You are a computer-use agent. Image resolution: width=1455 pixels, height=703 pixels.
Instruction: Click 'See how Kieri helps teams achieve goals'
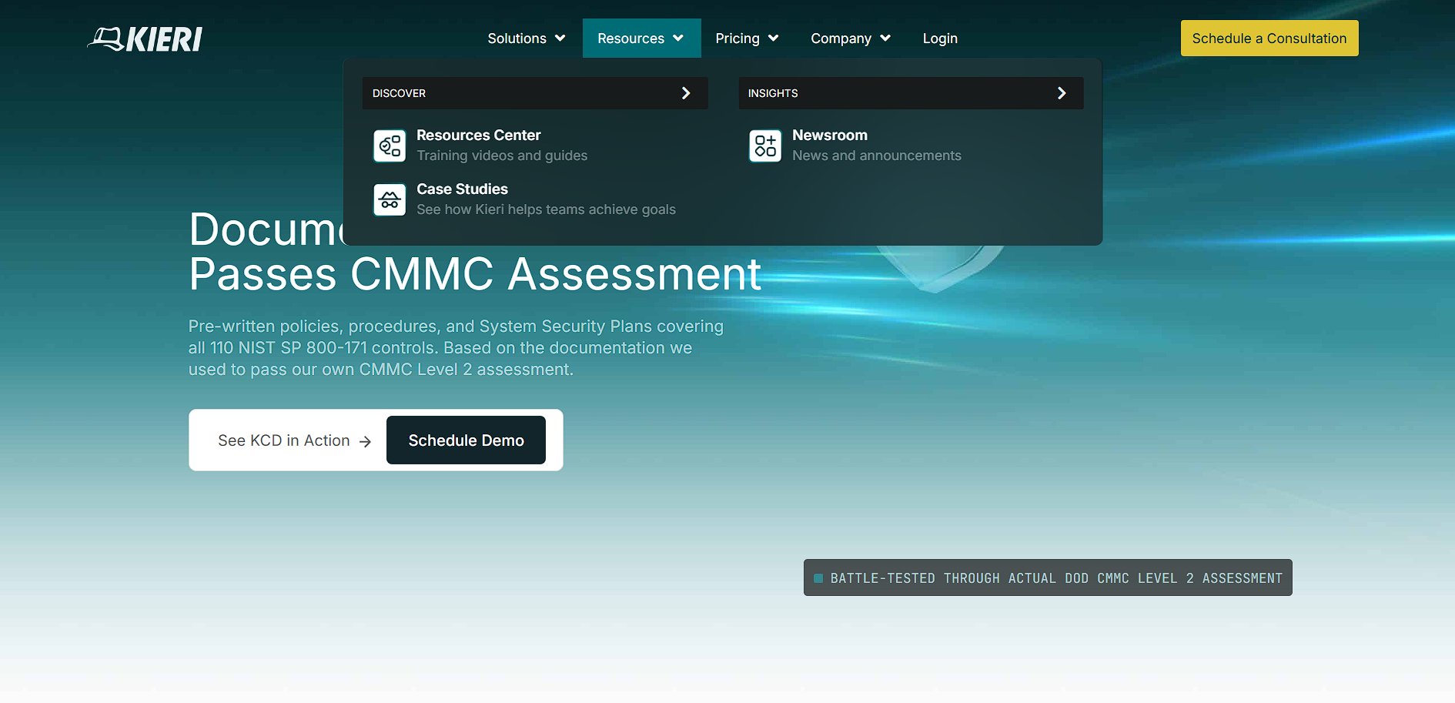point(546,209)
